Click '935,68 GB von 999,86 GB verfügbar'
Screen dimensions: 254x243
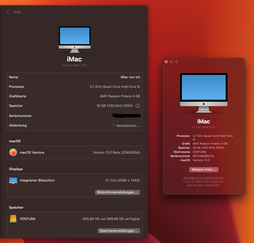tap(111, 219)
